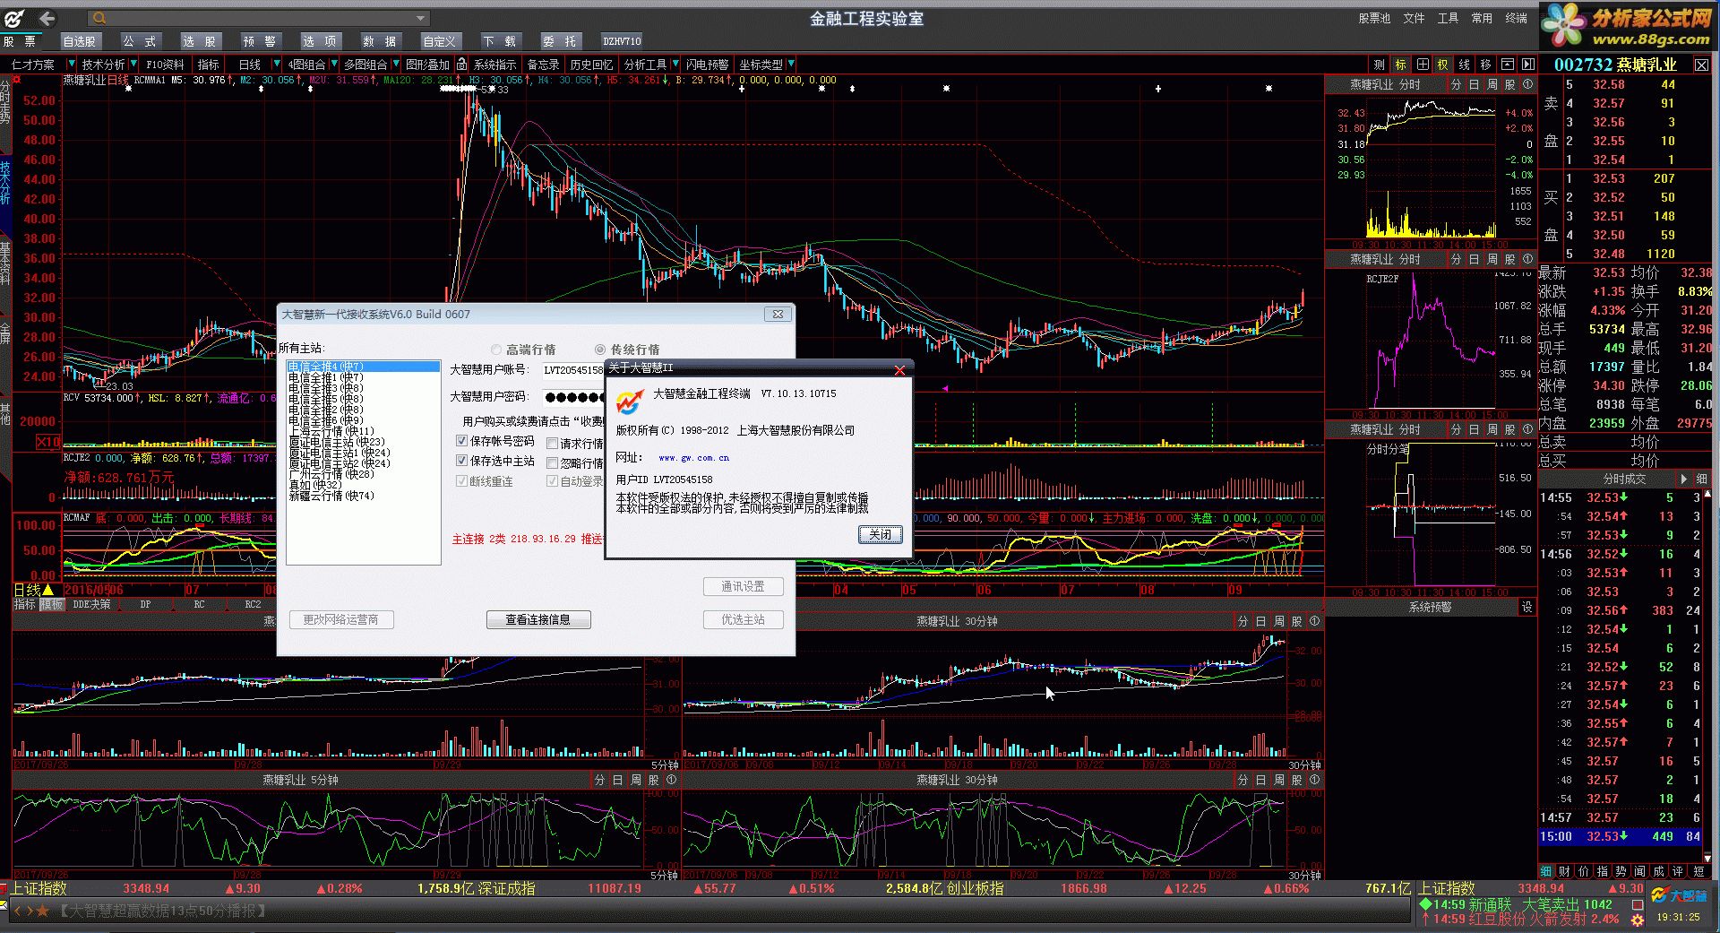1720x933 pixels.
Task: Select server 上海云行情 (快11) in list
Action: pyautogui.click(x=363, y=431)
